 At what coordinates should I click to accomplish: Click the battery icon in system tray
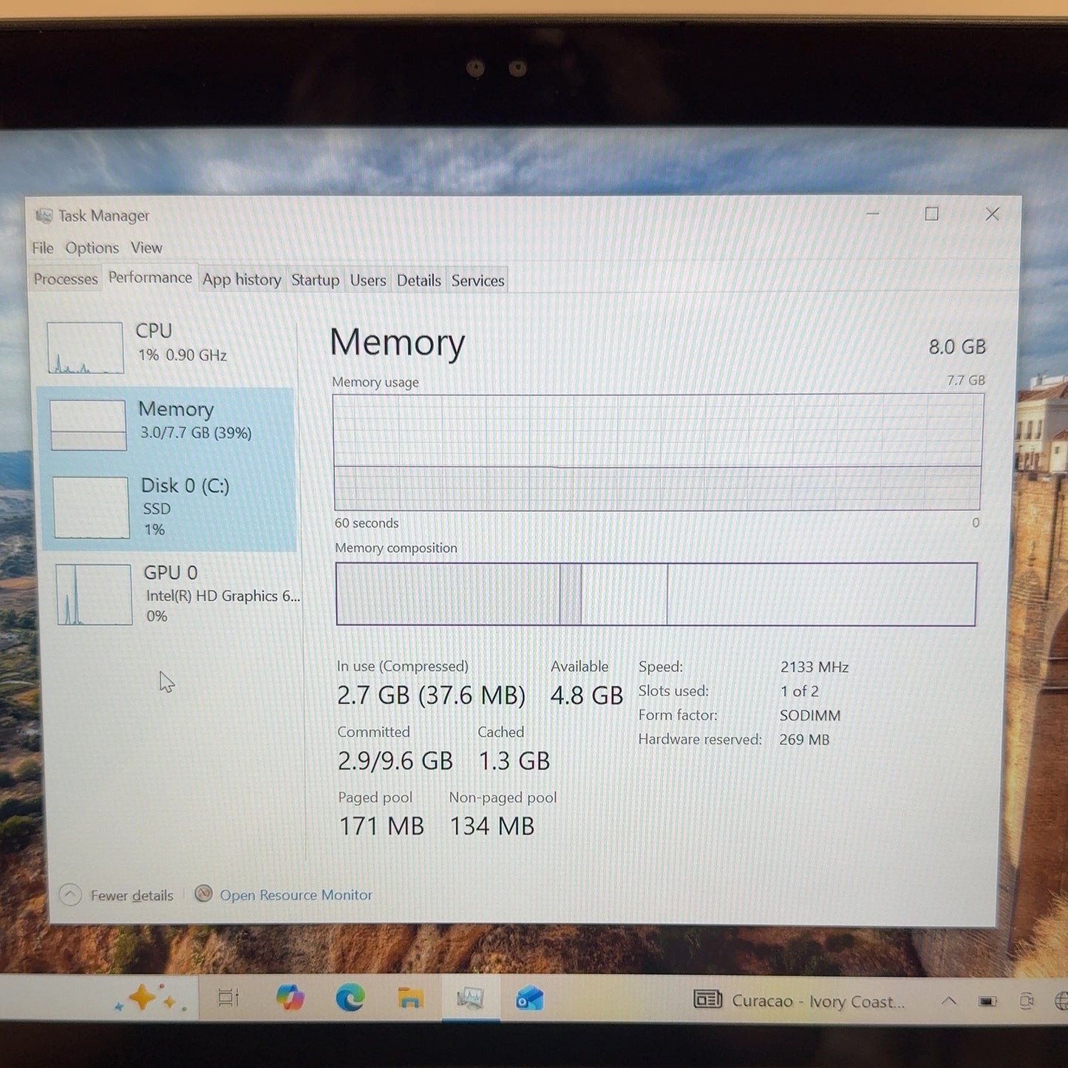coord(987,1001)
